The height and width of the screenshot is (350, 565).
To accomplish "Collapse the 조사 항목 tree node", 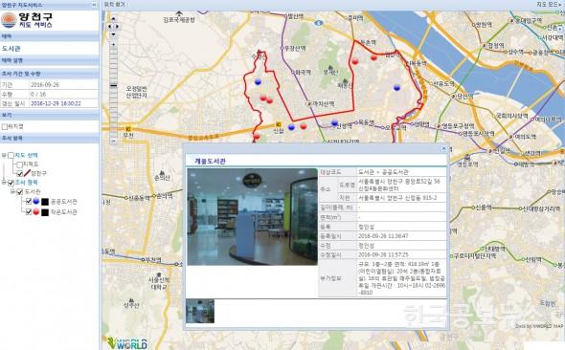I will pyautogui.click(x=4, y=183).
